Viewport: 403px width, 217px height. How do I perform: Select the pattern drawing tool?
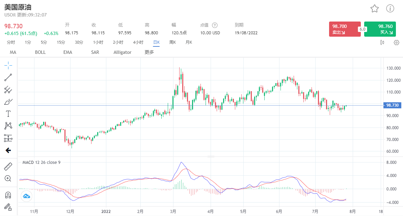pos(8,126)
